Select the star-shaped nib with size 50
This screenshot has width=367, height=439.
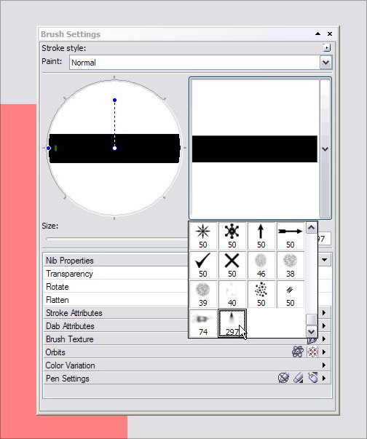(x=203, y=236)
